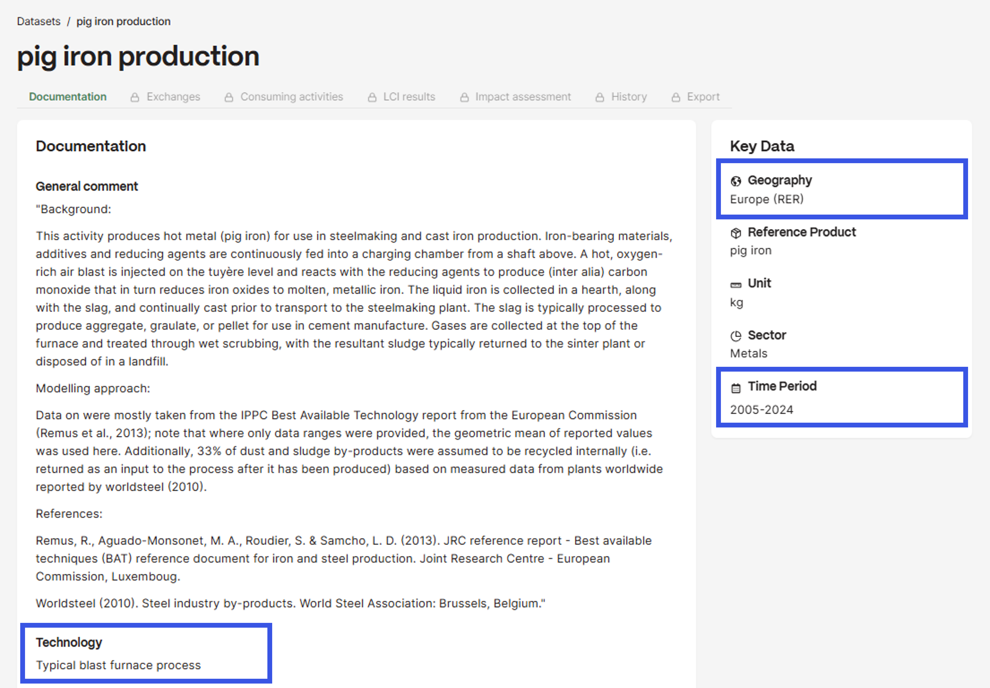990x688 pixels.
Task: Click the lock icon beside Impact assessment
Action: coord(464,97)
